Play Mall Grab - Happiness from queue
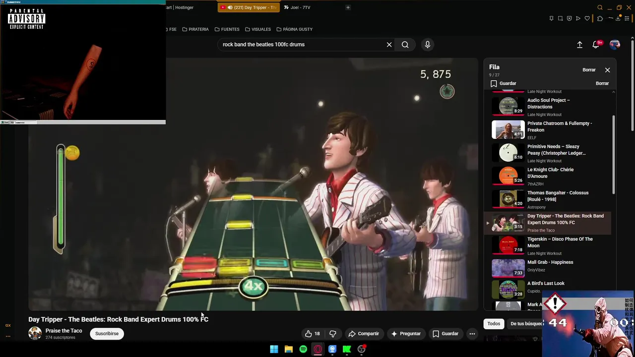The width and height of the screenshot is (635, 357). click(548, 268)
